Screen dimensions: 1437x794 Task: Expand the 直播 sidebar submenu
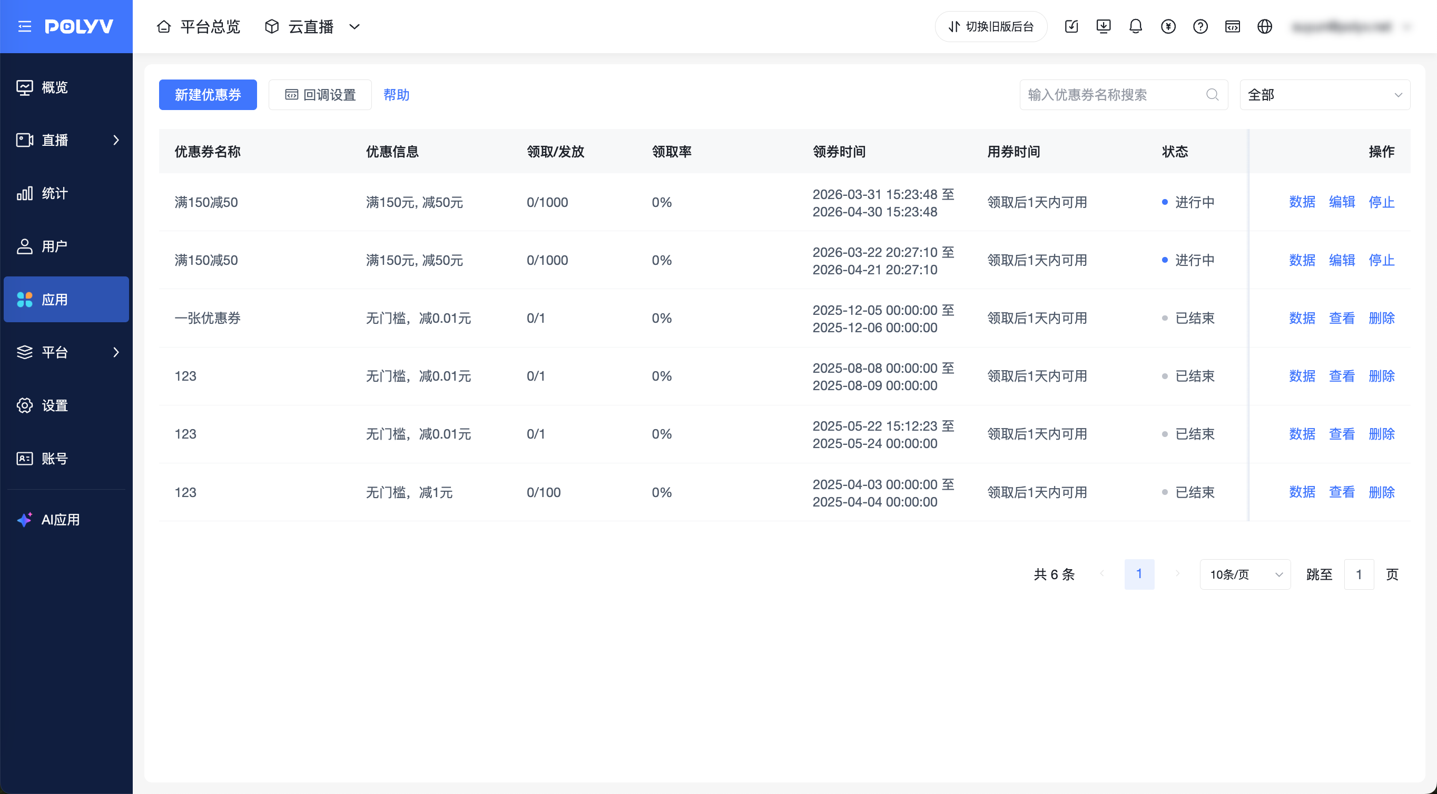66,140
